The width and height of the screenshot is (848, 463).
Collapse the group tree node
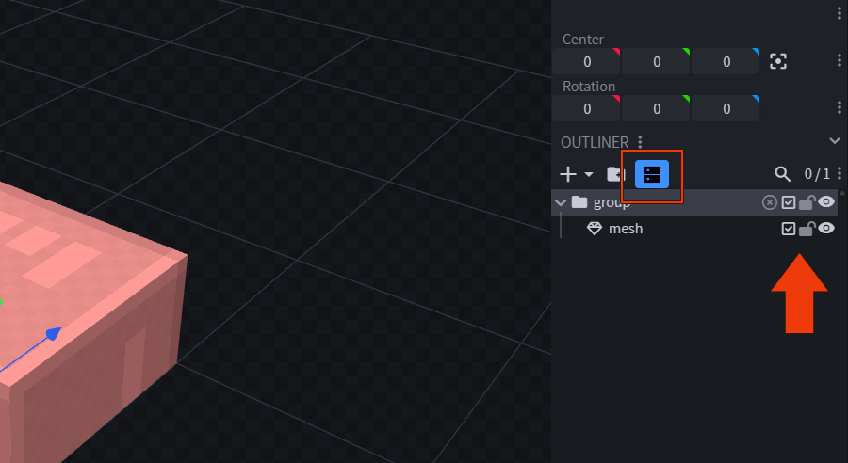point(562,202)
